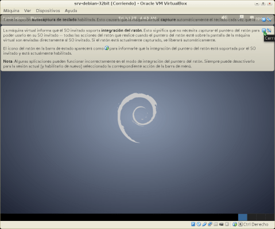
Task: Click the mouse integration status bar icon
Action: [x=235, y=224]
